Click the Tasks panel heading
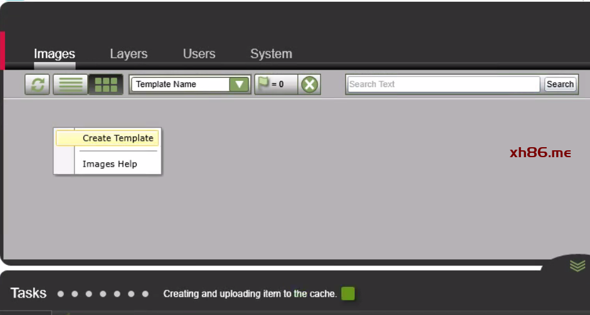 pos(29,292)
